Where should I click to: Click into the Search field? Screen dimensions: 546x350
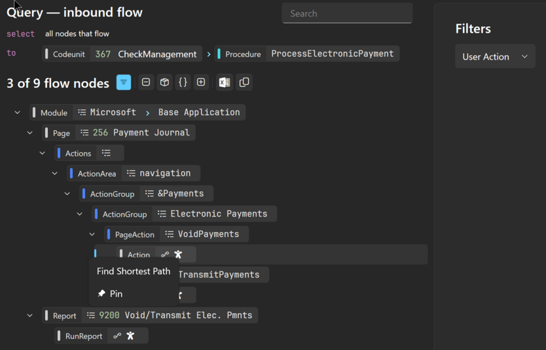tap(347, 14)
